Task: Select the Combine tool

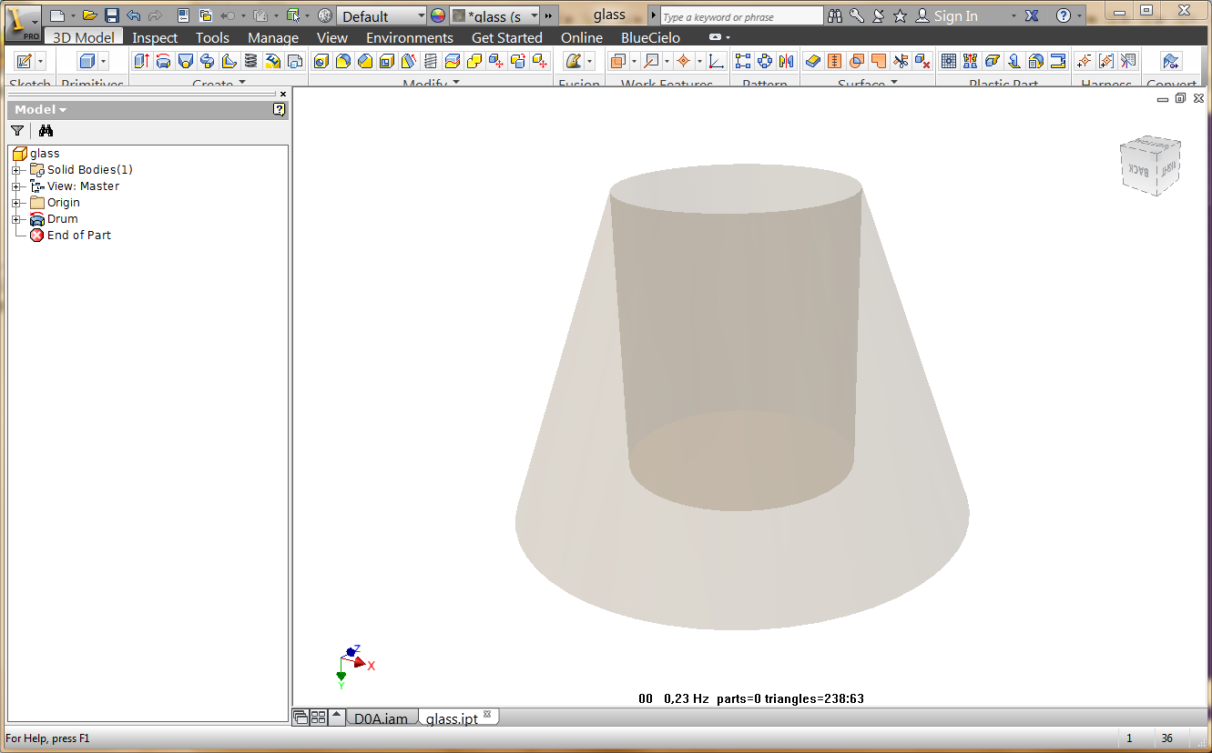Action: [x=474, y=61]
